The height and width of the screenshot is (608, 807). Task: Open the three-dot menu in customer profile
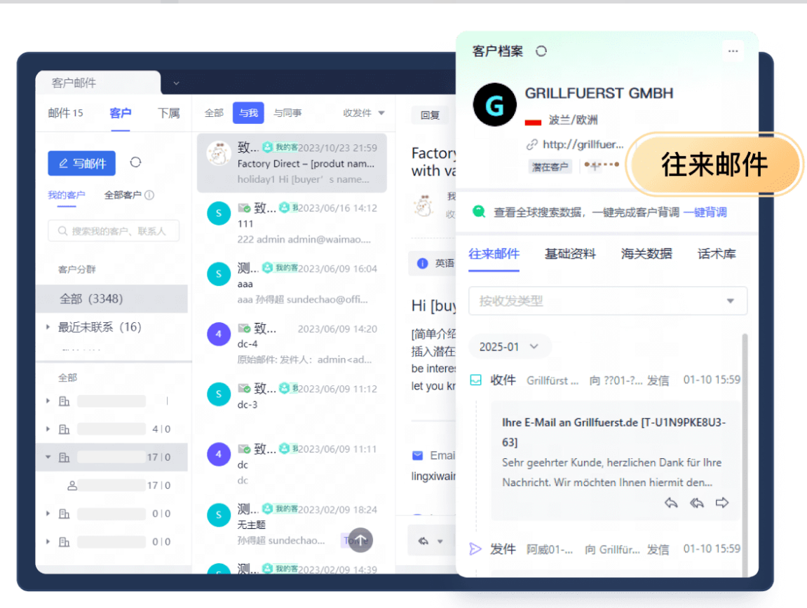point(733,51)
